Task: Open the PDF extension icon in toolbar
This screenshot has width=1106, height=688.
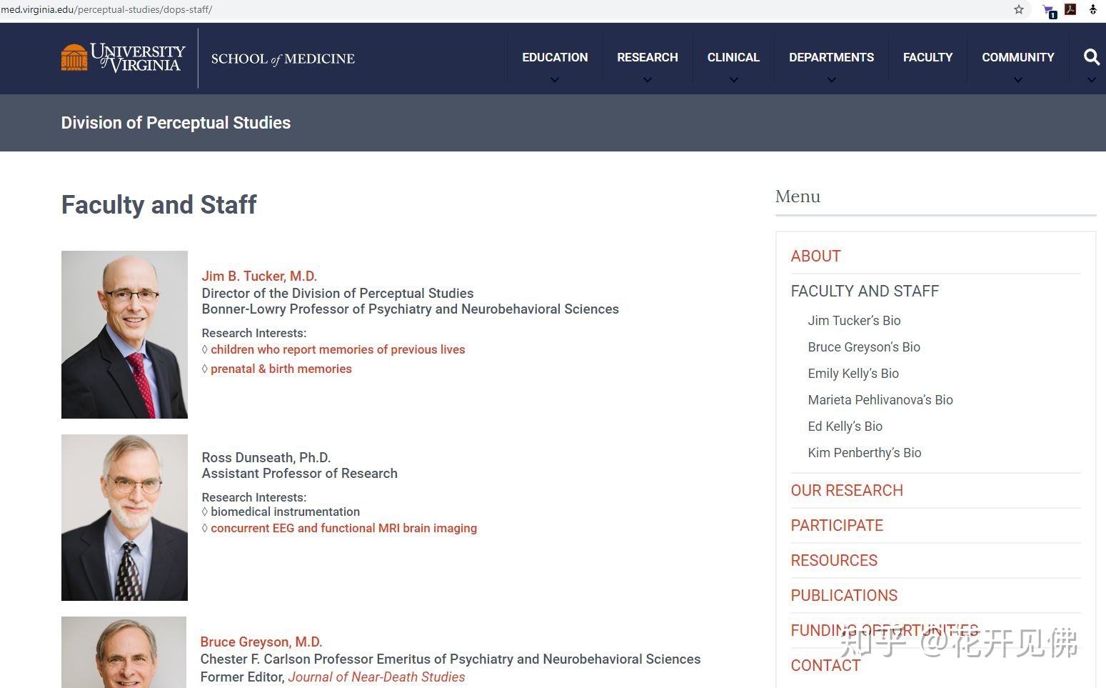Action: [x=1070, y=9]
